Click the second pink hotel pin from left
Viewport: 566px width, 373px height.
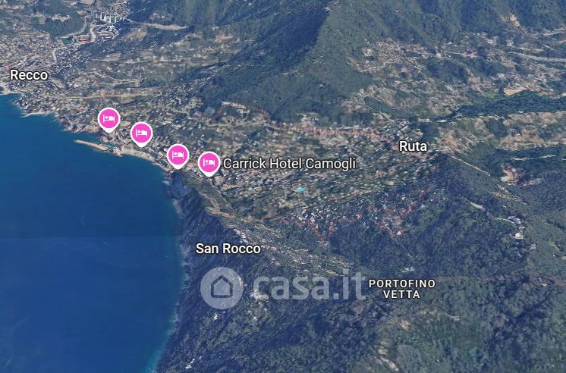pyautogui.click(x=141, y=134)
